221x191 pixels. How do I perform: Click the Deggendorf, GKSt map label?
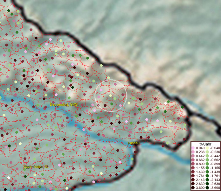point(64,104)
